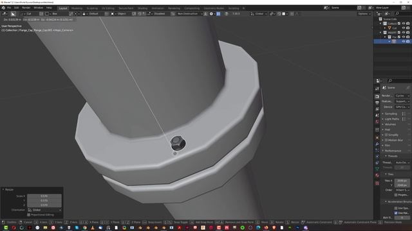
Task: Expand the Volumes panel
Action: pos(390,124)
